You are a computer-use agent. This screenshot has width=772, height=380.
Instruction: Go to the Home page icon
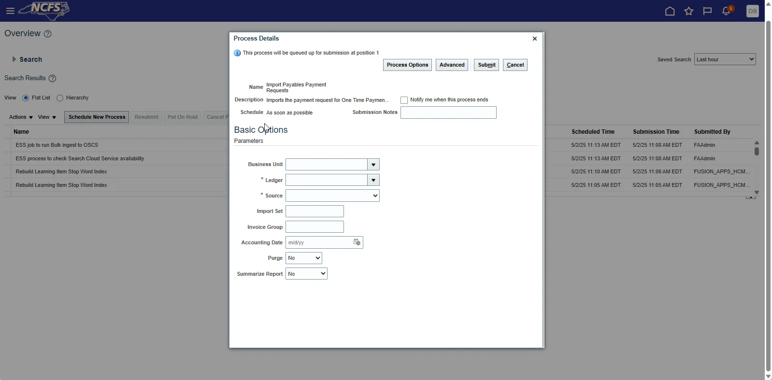(670, 11)
